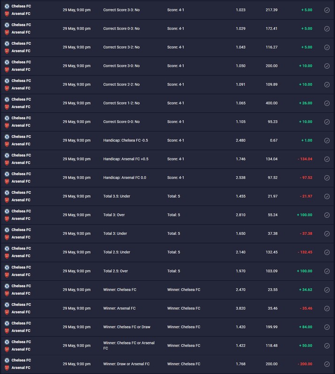Click the odds value 1.023
The width and height of the screenshot is (335, 374).
tap(240, 10)
